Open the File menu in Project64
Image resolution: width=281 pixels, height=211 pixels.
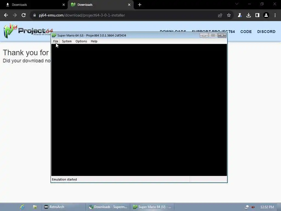tap(55, 41)
